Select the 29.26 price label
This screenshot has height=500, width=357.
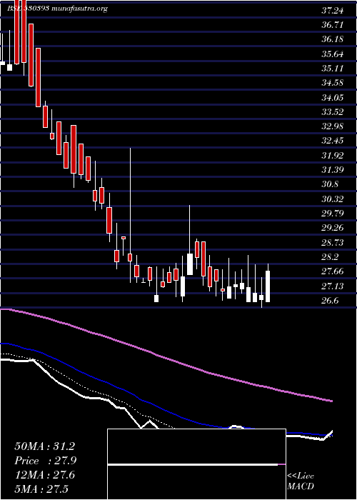click(332, 228)
